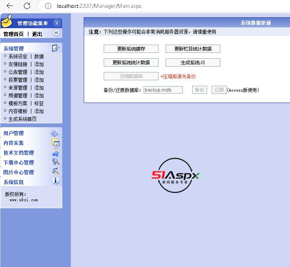Click 标签 next to 模板方案
This screenshot has height=267, width=290.
tap(39, 103)
